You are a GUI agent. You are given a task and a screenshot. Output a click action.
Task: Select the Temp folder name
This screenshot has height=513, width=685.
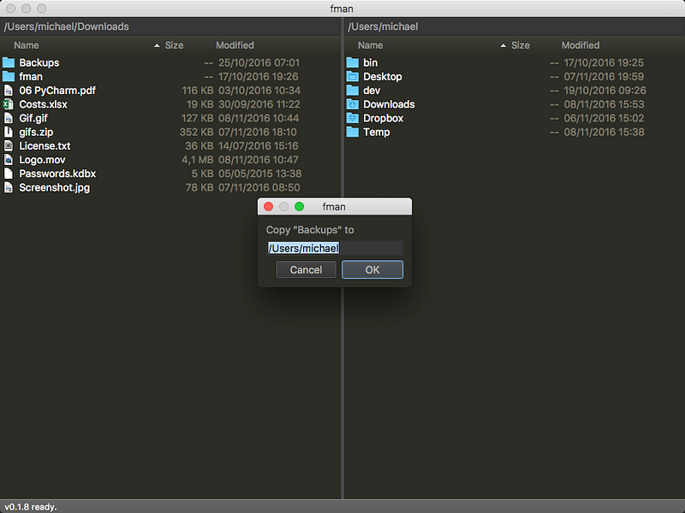[x=377, y=133]
